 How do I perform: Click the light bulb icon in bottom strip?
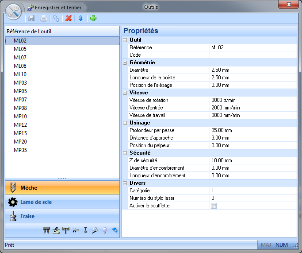pyautogui.click(x=105, y=230)
